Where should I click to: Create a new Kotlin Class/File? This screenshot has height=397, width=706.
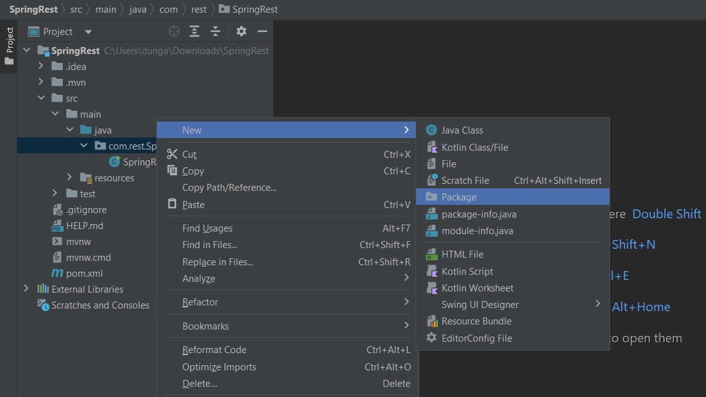coord(513,148)
